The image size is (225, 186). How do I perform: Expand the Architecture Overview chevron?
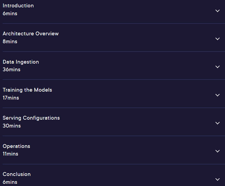pos(218,39)
